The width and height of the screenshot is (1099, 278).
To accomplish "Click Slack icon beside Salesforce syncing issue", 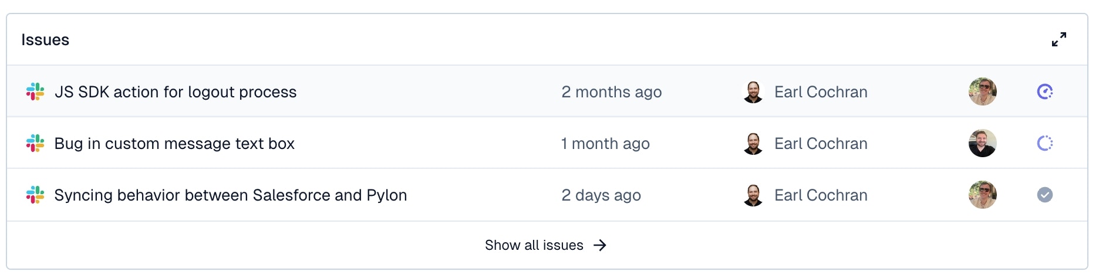I will [35, 195].
